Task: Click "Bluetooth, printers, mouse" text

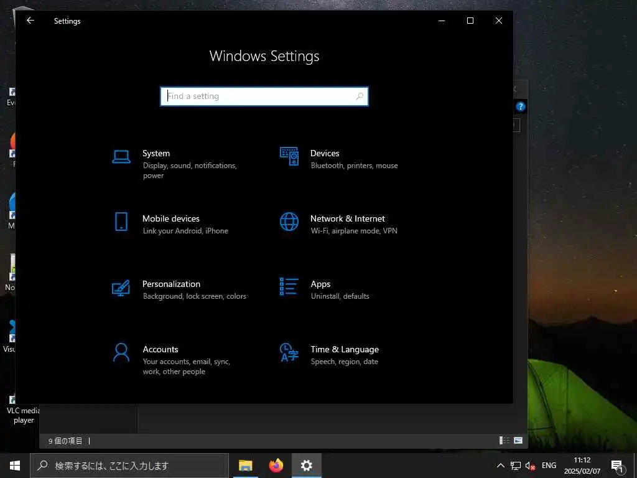Action: tap(354, 166)
